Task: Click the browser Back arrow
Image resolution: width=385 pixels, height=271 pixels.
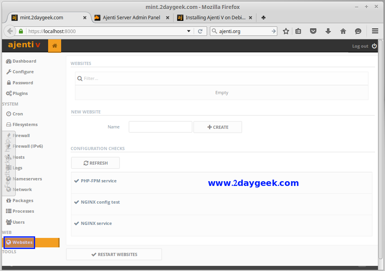Action: [x=10, y=31]
